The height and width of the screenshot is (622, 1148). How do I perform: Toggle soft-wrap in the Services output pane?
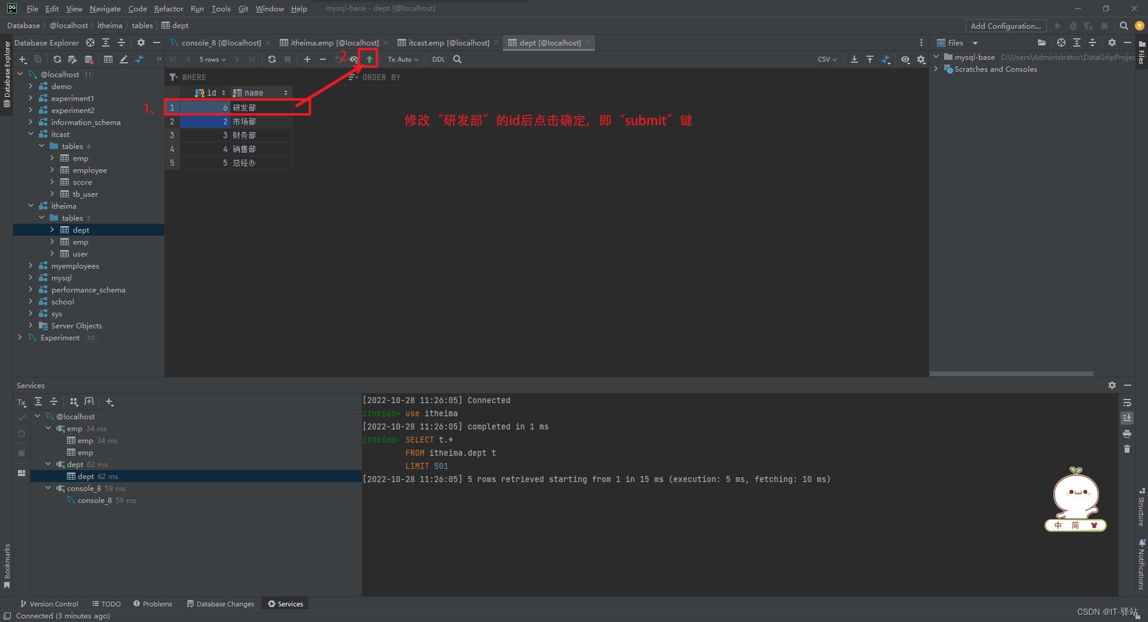click(x=1127, y=403)
